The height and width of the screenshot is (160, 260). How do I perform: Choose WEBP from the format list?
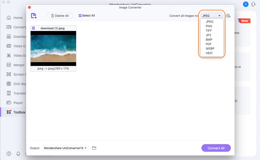click(210, 48)
